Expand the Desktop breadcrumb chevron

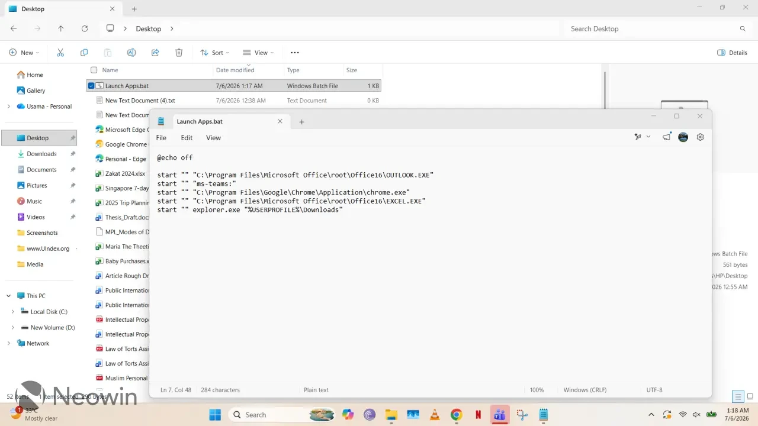(172, 28)
